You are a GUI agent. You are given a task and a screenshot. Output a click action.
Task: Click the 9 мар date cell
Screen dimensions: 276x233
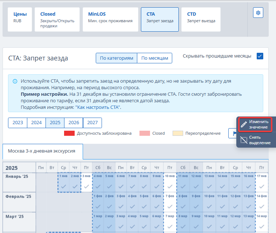[x=196, y=222]
